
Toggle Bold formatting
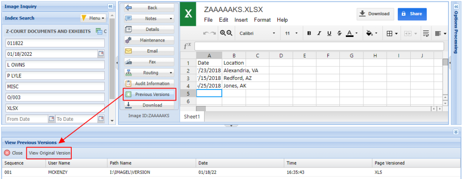(x=309, y=33)
